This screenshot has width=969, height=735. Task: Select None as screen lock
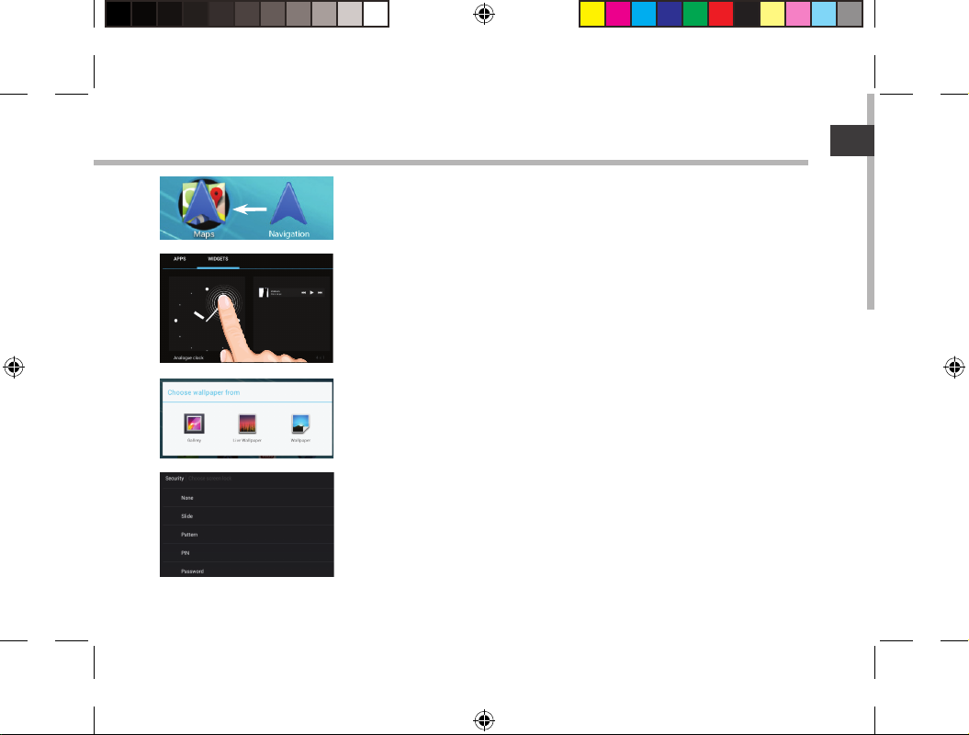187,497
